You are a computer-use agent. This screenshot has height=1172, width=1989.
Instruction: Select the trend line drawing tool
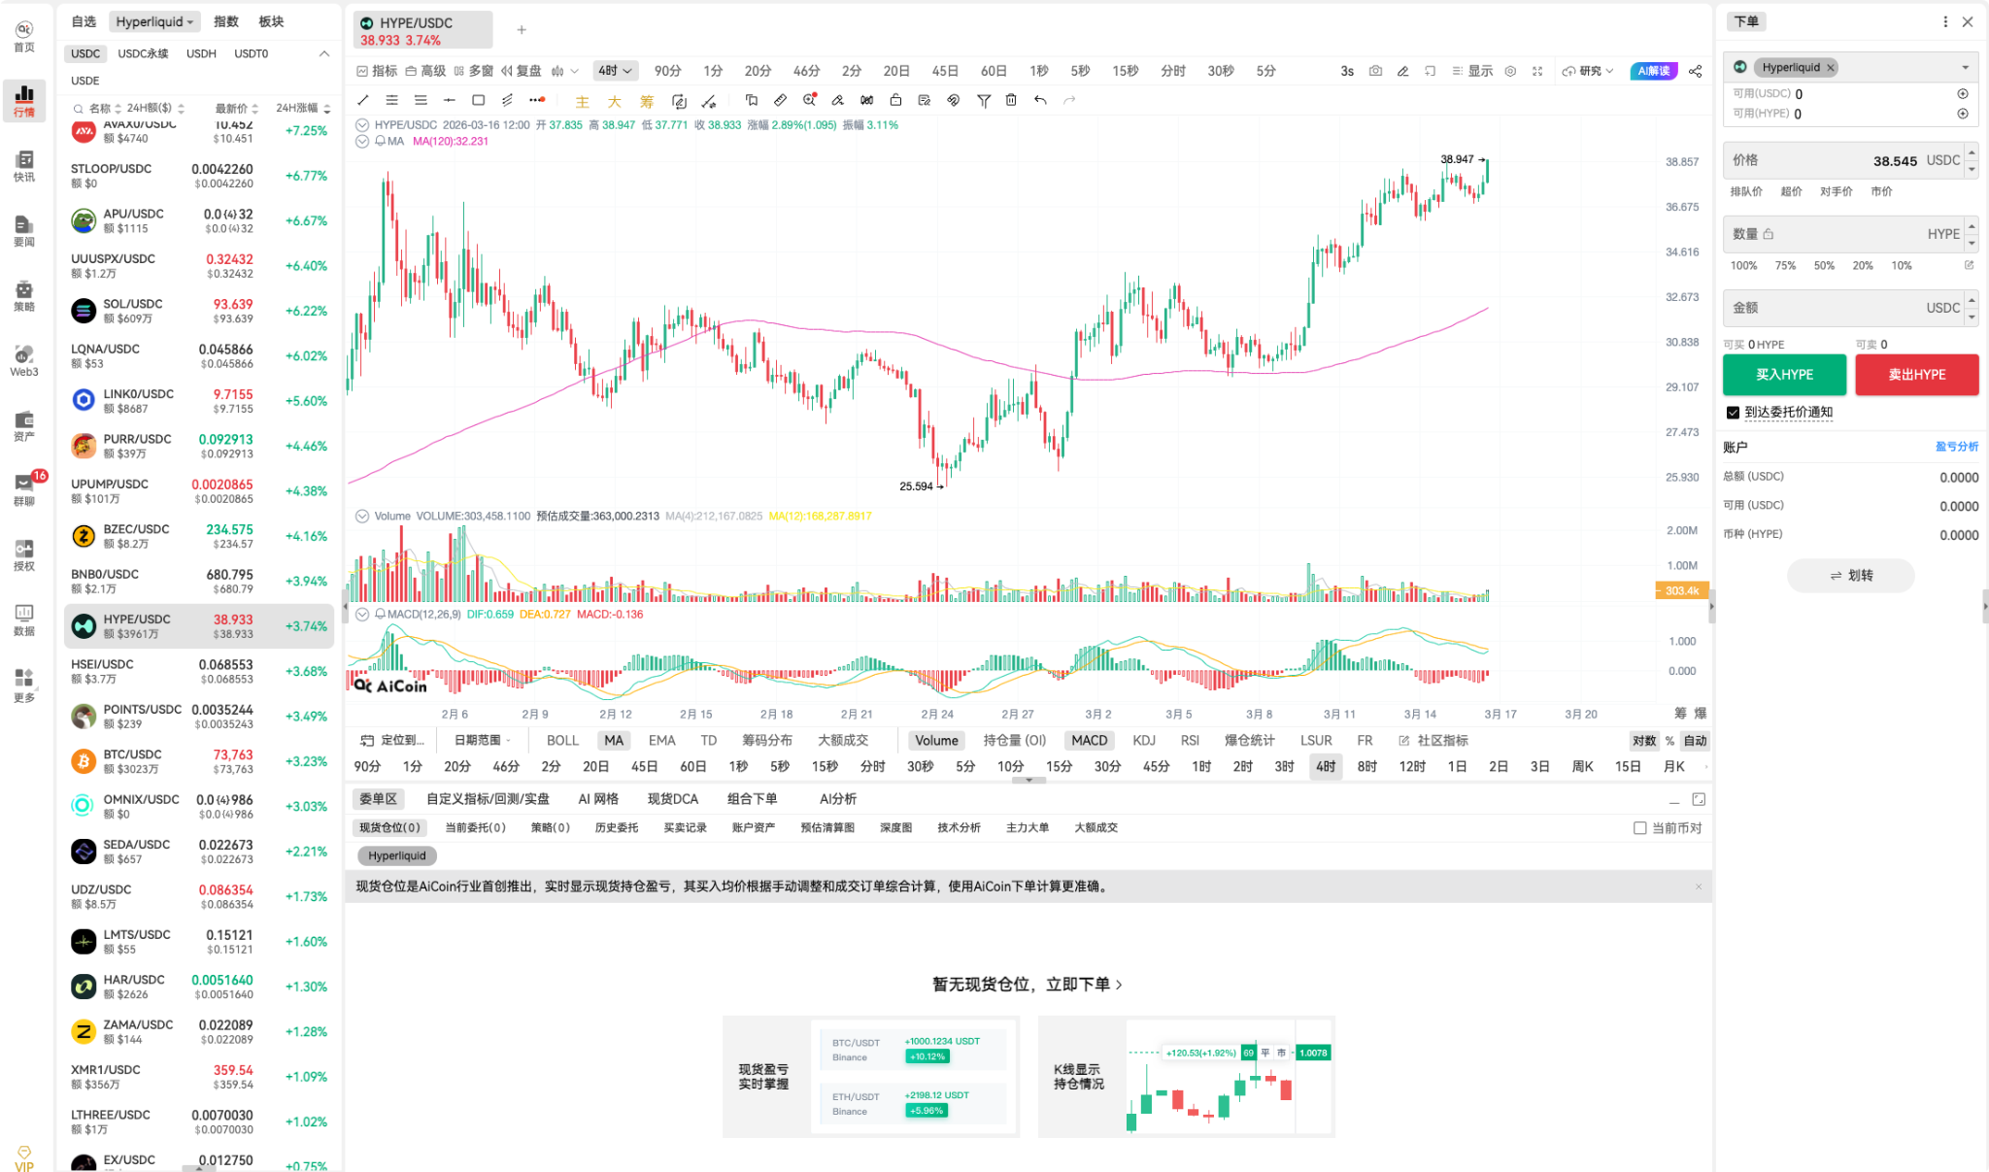click(x=363, y=100)
